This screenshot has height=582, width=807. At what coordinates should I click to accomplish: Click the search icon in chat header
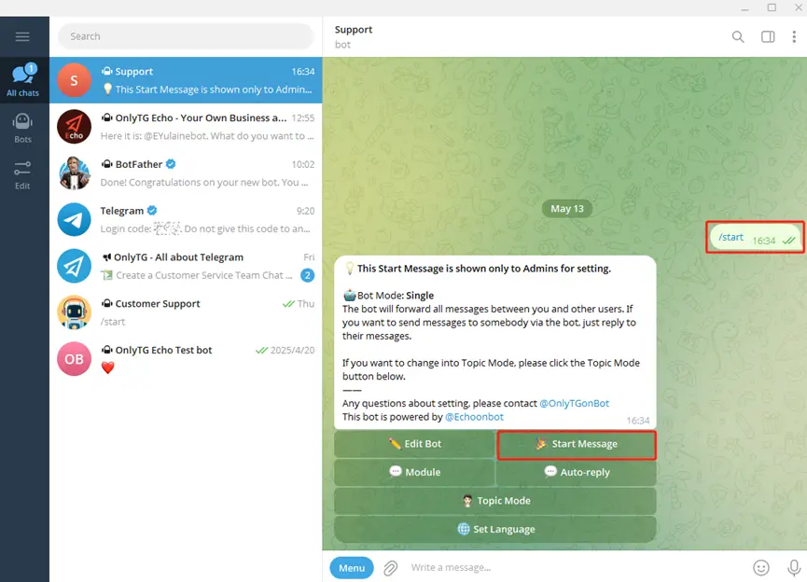738,36
